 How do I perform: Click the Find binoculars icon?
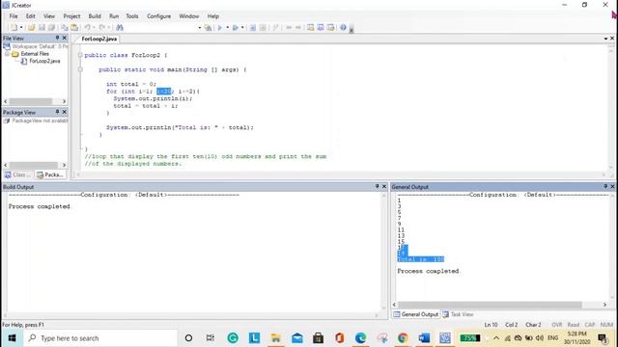coord(120,28)
